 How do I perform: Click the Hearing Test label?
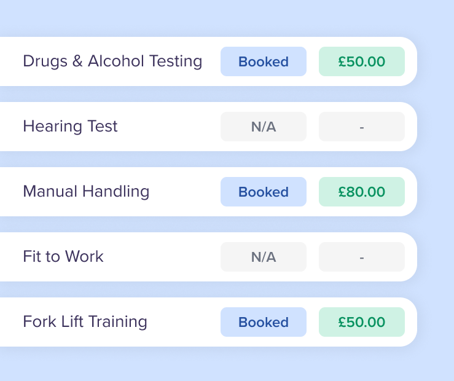point(70,127)
